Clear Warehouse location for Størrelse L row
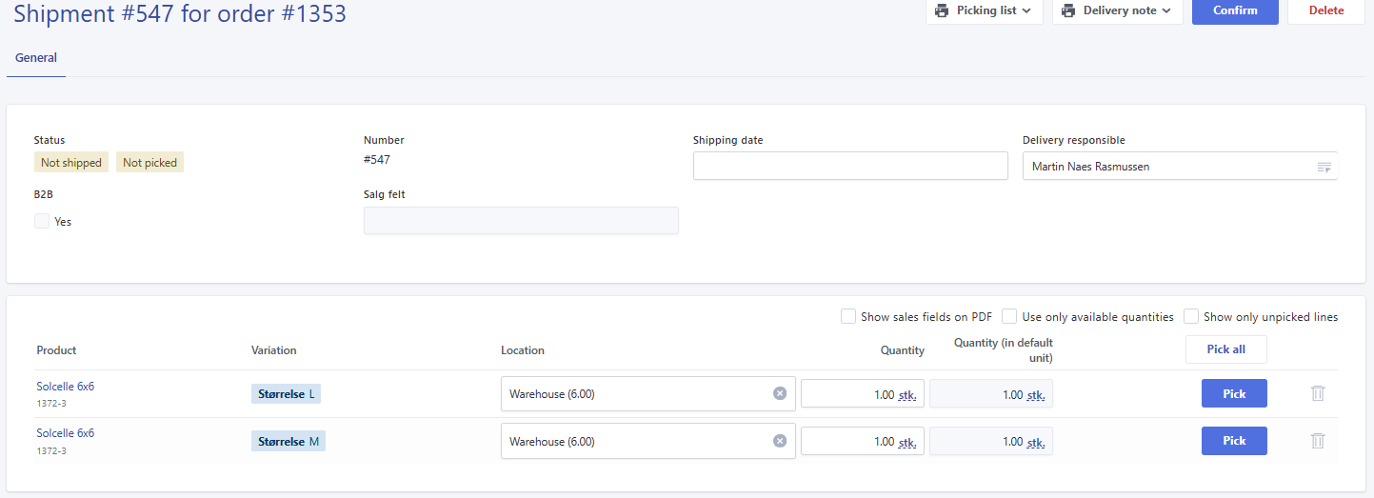 (780, 394)
